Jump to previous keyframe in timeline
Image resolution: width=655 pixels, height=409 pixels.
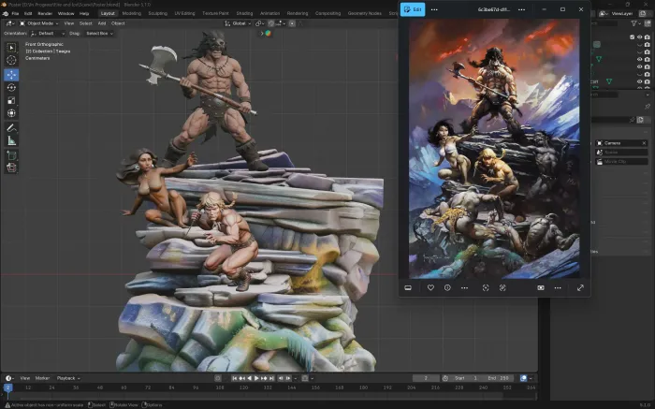point(242,378)
